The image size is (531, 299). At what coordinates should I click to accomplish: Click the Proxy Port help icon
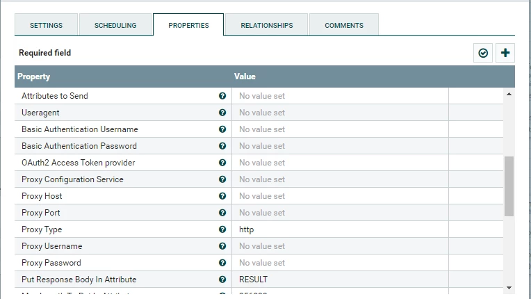coord(222,213)
